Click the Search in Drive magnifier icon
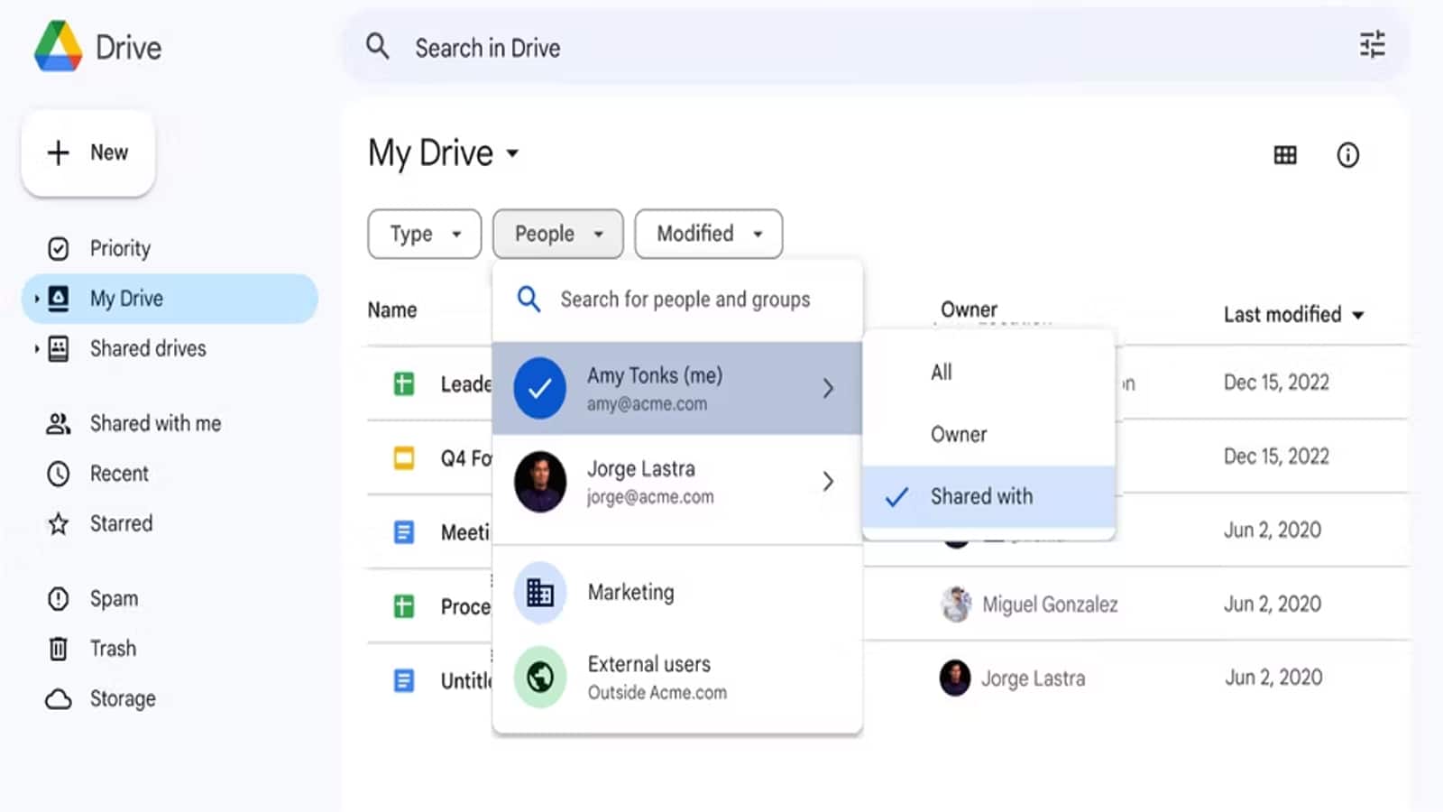The image size is (1443, 812). [378, 47]
